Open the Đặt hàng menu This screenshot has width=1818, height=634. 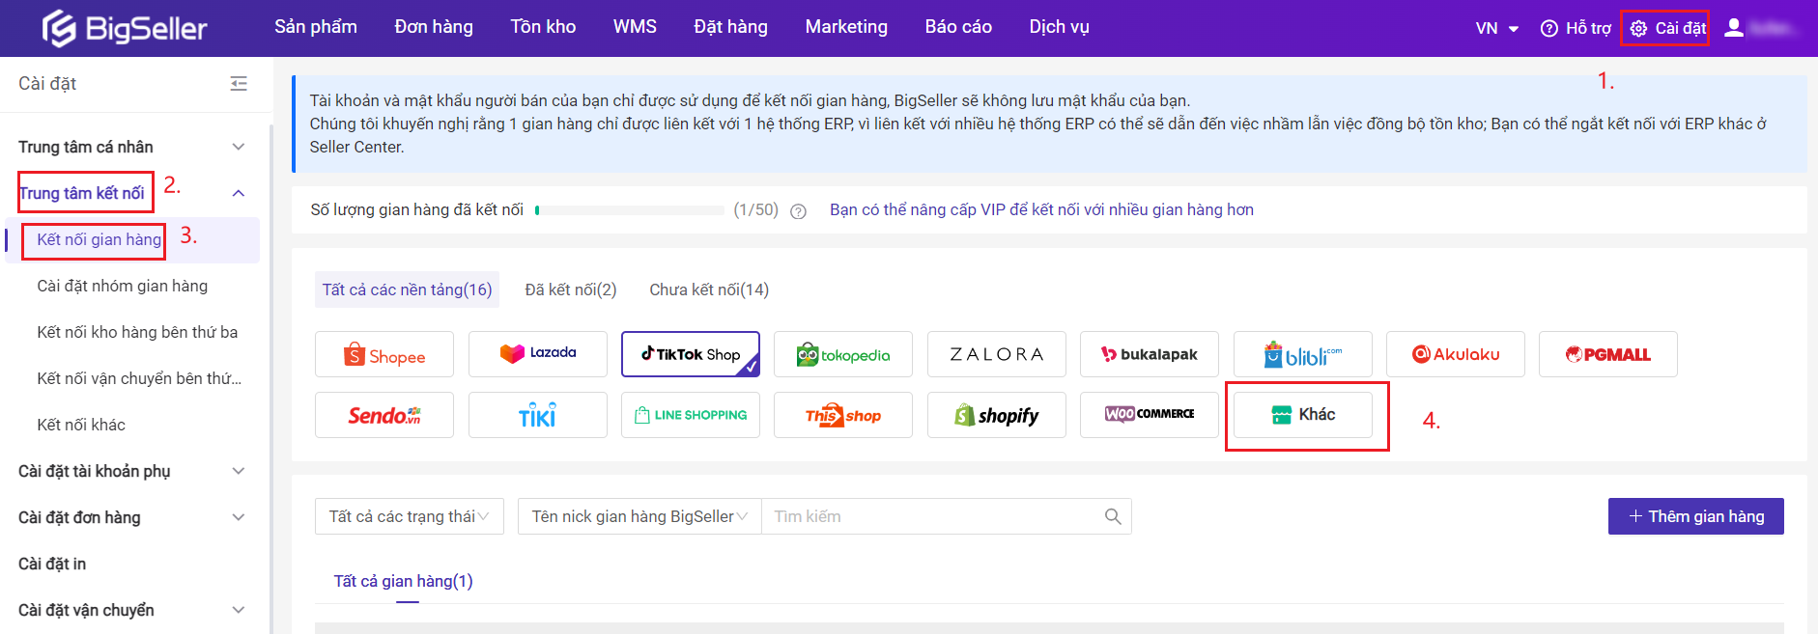[730, 27]
